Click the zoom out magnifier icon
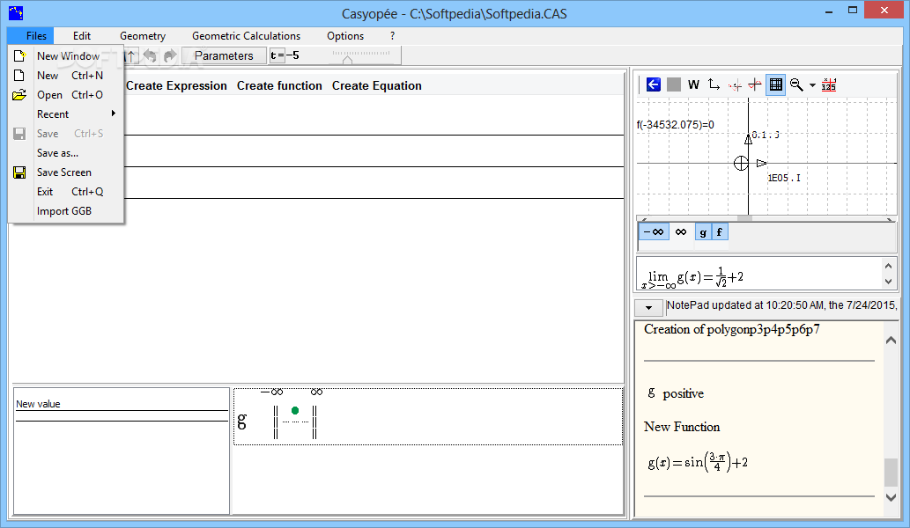This screenshot has height=528, width=910. [x=796, y=84]
